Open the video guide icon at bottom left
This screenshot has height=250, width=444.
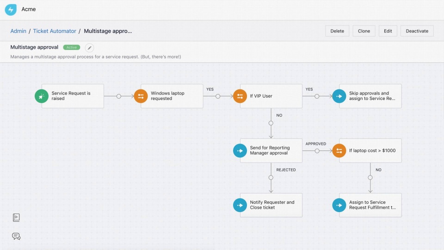16,217
